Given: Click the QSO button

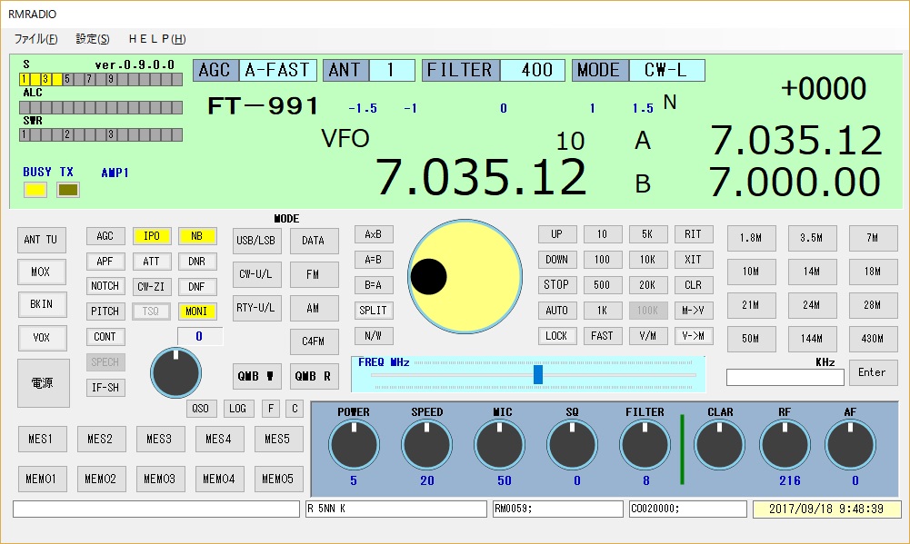Looking at the screenshot, I should click(201, 409).
